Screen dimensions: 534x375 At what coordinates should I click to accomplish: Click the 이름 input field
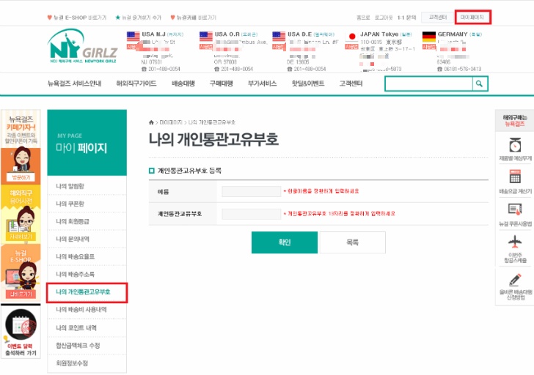(x=252, y=191)
